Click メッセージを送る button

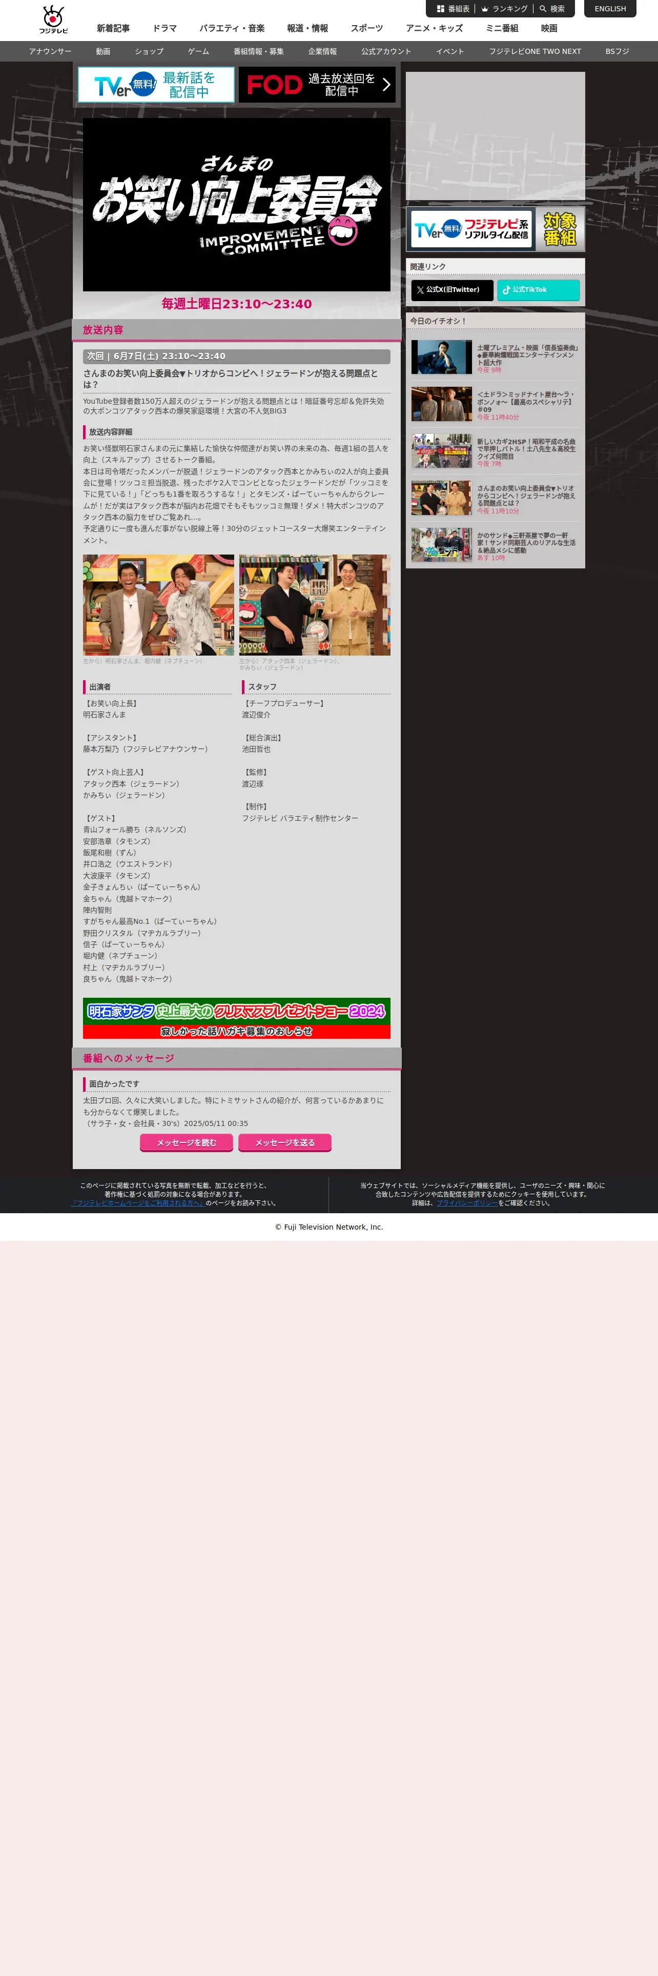pos(285,1142)
